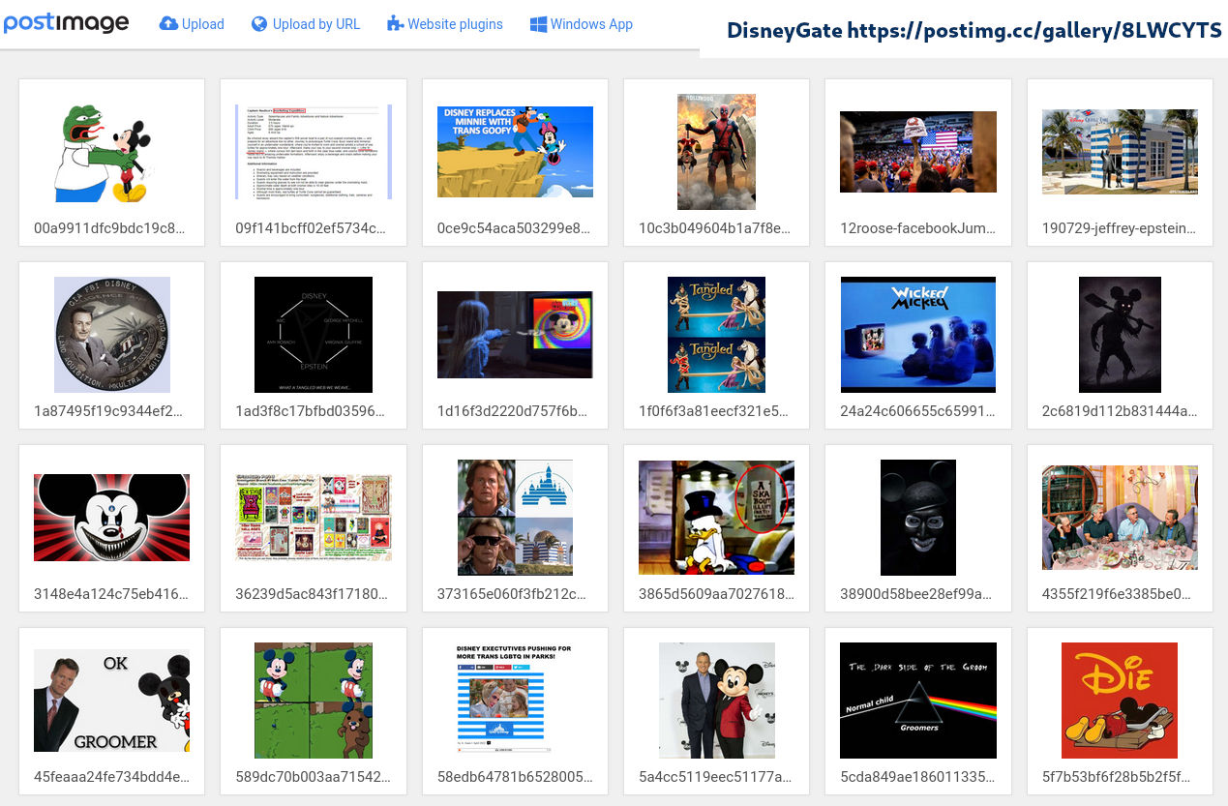1228x806 pixels.
Task: Open the dark masked face thumbnail
Action: [918, 518]
